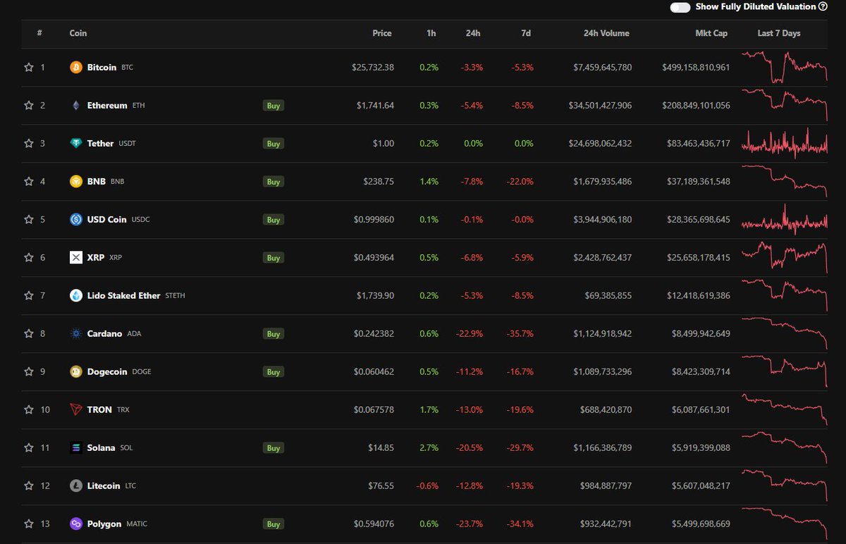The width and height of the screenshot is (846, 544).
Task: Click Buy next to Dogecoin
Action: 273,371
